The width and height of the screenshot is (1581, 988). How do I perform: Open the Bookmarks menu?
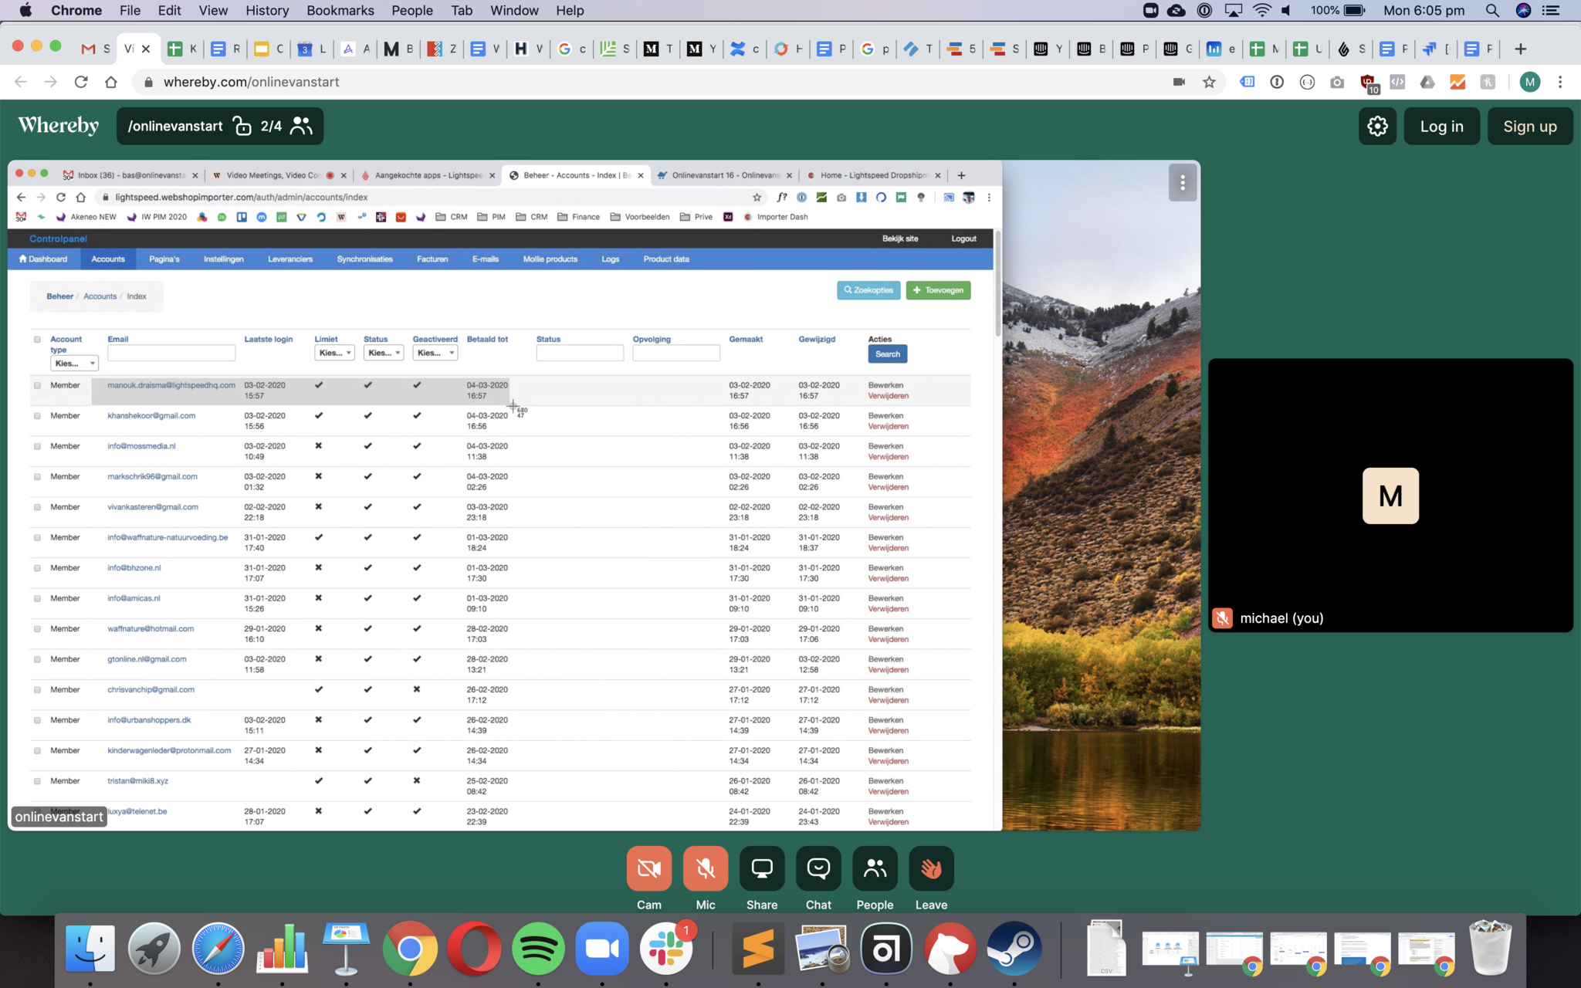pos(340,10)
